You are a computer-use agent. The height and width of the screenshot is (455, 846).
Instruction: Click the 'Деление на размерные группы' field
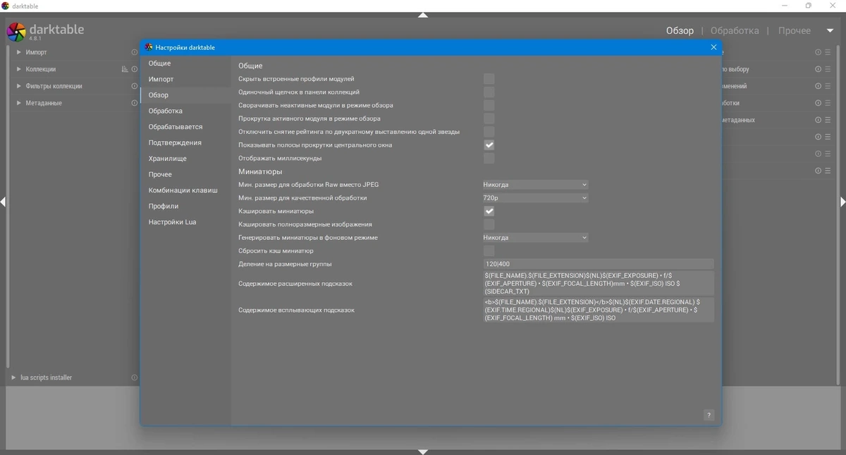[599, 264]
